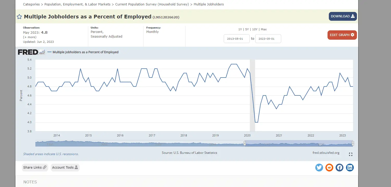Share the graph on LinkedIn
Image resolution: width=391 pixels, height=187 pixels.
[350, 168]
